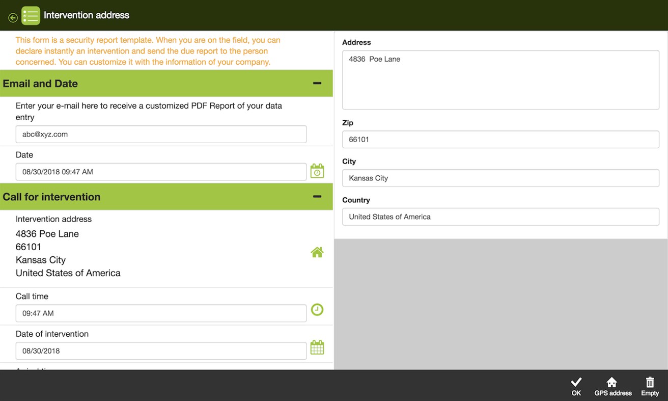Select the Country field showing United States
Screen dimensions: 668x401
[500, 217]
